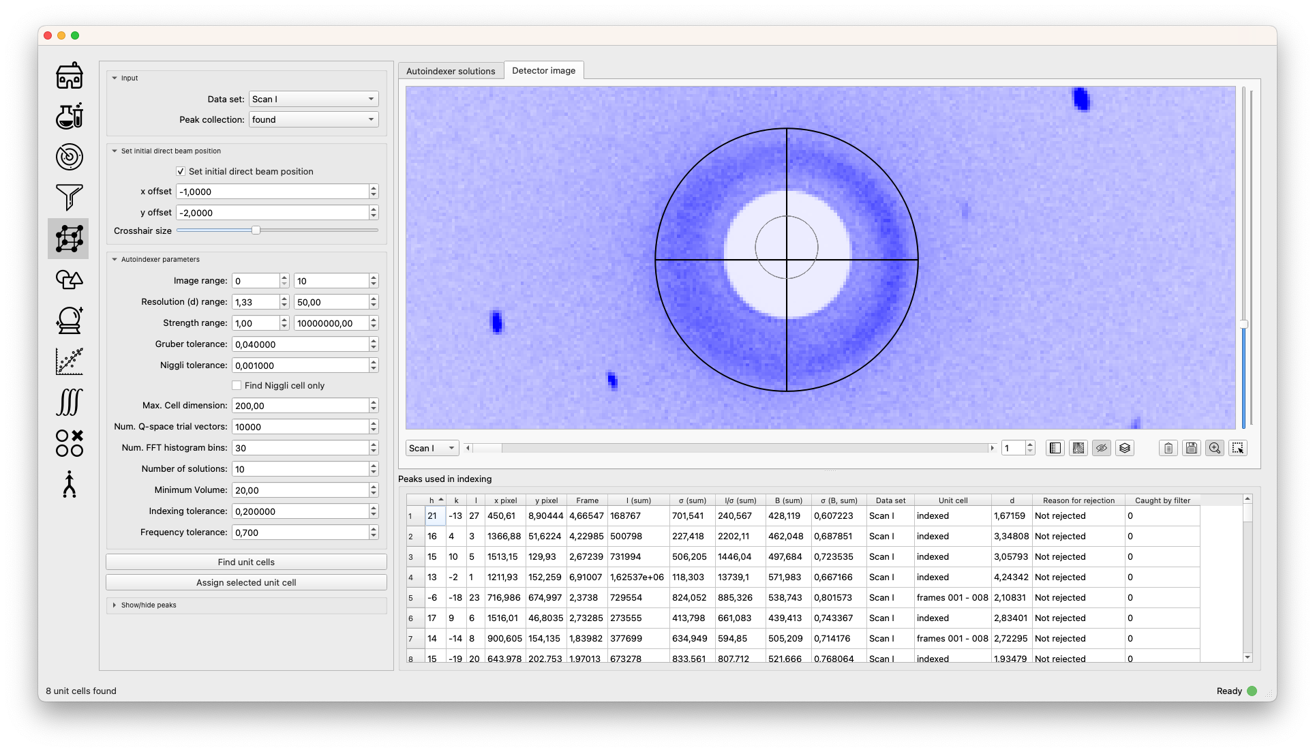Open the filter funnel icon in the sidebar
1315x752 pixels.
click(69, 198)
